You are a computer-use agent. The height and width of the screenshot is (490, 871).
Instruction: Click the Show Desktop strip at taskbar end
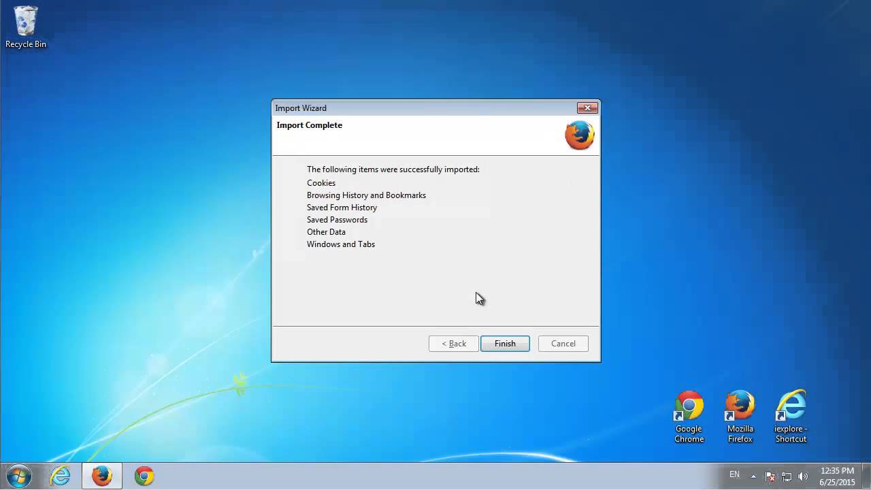866,476
